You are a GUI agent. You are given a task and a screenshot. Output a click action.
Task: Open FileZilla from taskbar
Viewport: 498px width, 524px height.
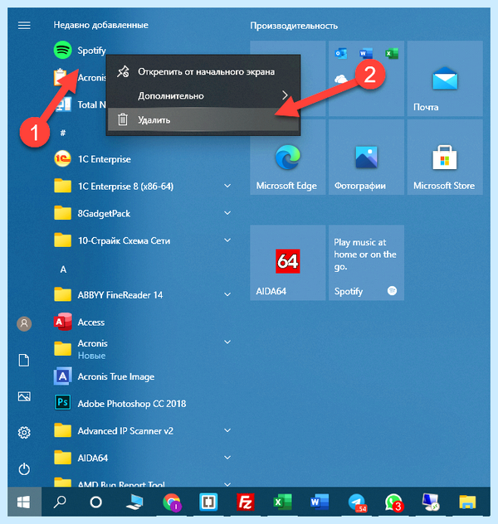click(x=245, y=502)
